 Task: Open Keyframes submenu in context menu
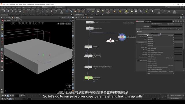click(x=160, y=39)
